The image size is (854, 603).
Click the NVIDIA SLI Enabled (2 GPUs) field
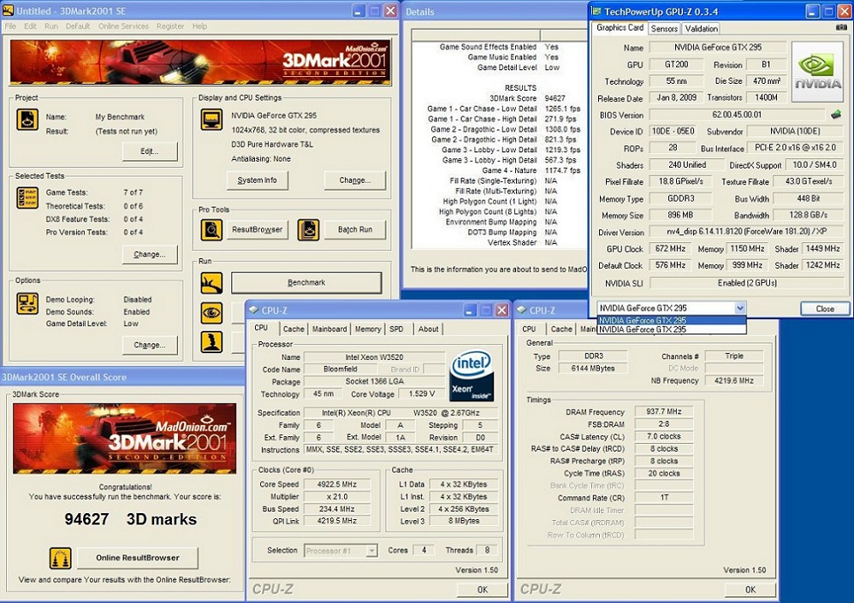pyautogui.click(x=746, y=283)
